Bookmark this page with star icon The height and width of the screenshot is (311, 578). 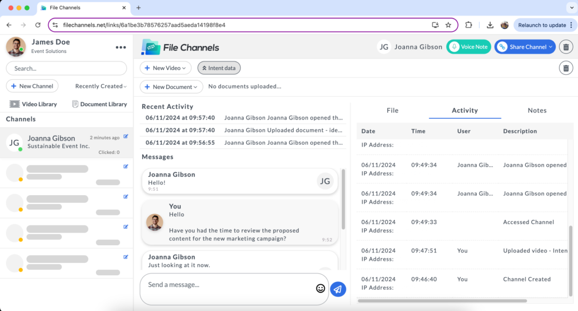448,25
